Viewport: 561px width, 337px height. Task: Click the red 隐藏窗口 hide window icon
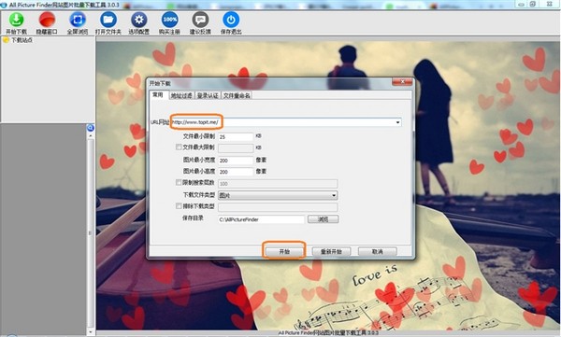pyautogui.click(x=47, y=20)
